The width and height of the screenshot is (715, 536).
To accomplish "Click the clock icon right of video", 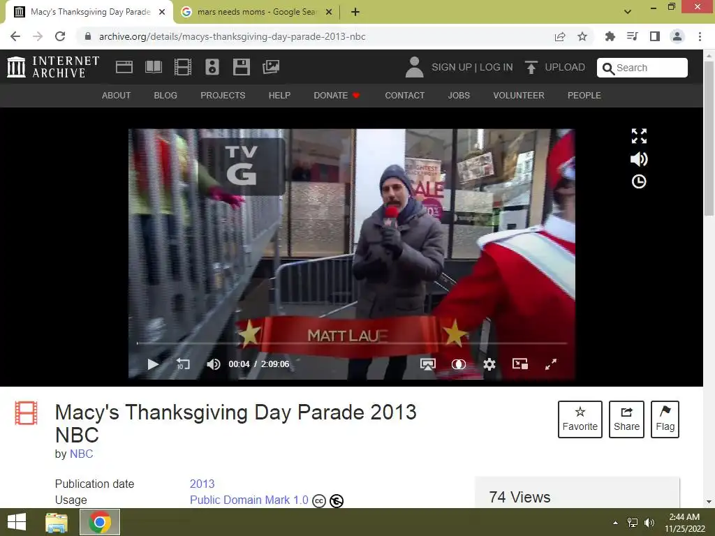I will click(639, 181).
